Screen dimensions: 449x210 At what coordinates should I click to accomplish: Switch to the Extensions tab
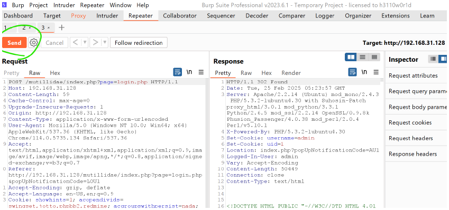pyautogui.click(x=396, y=16)
